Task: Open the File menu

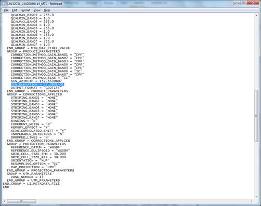Action: point(6,10)
